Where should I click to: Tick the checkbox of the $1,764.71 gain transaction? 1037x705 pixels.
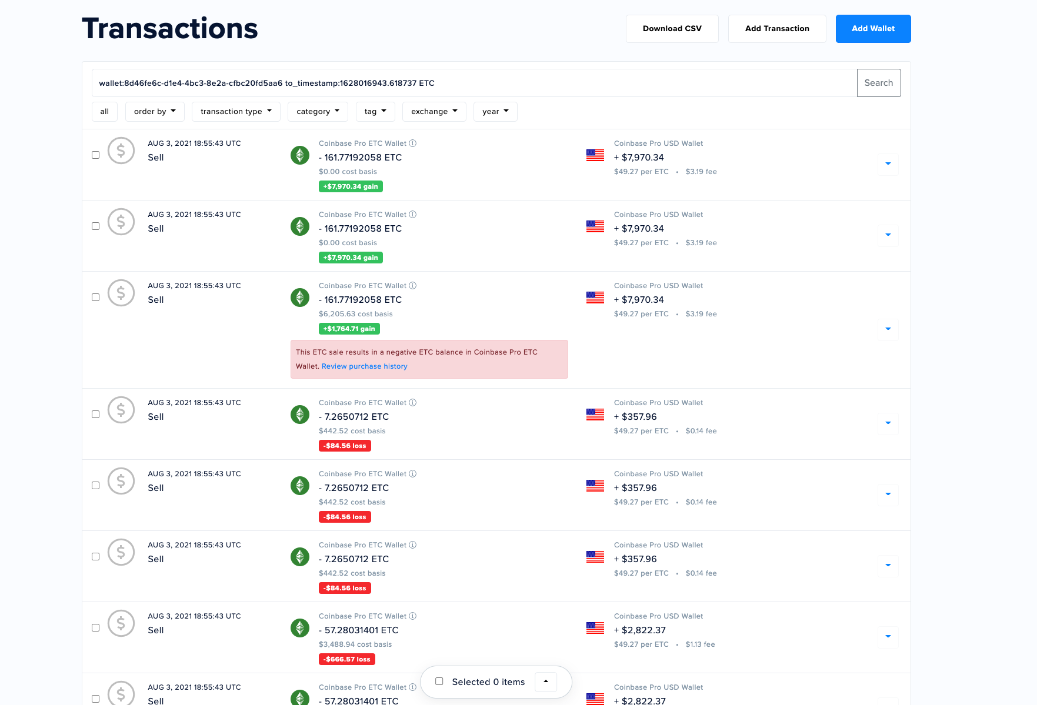coord(95,298)
